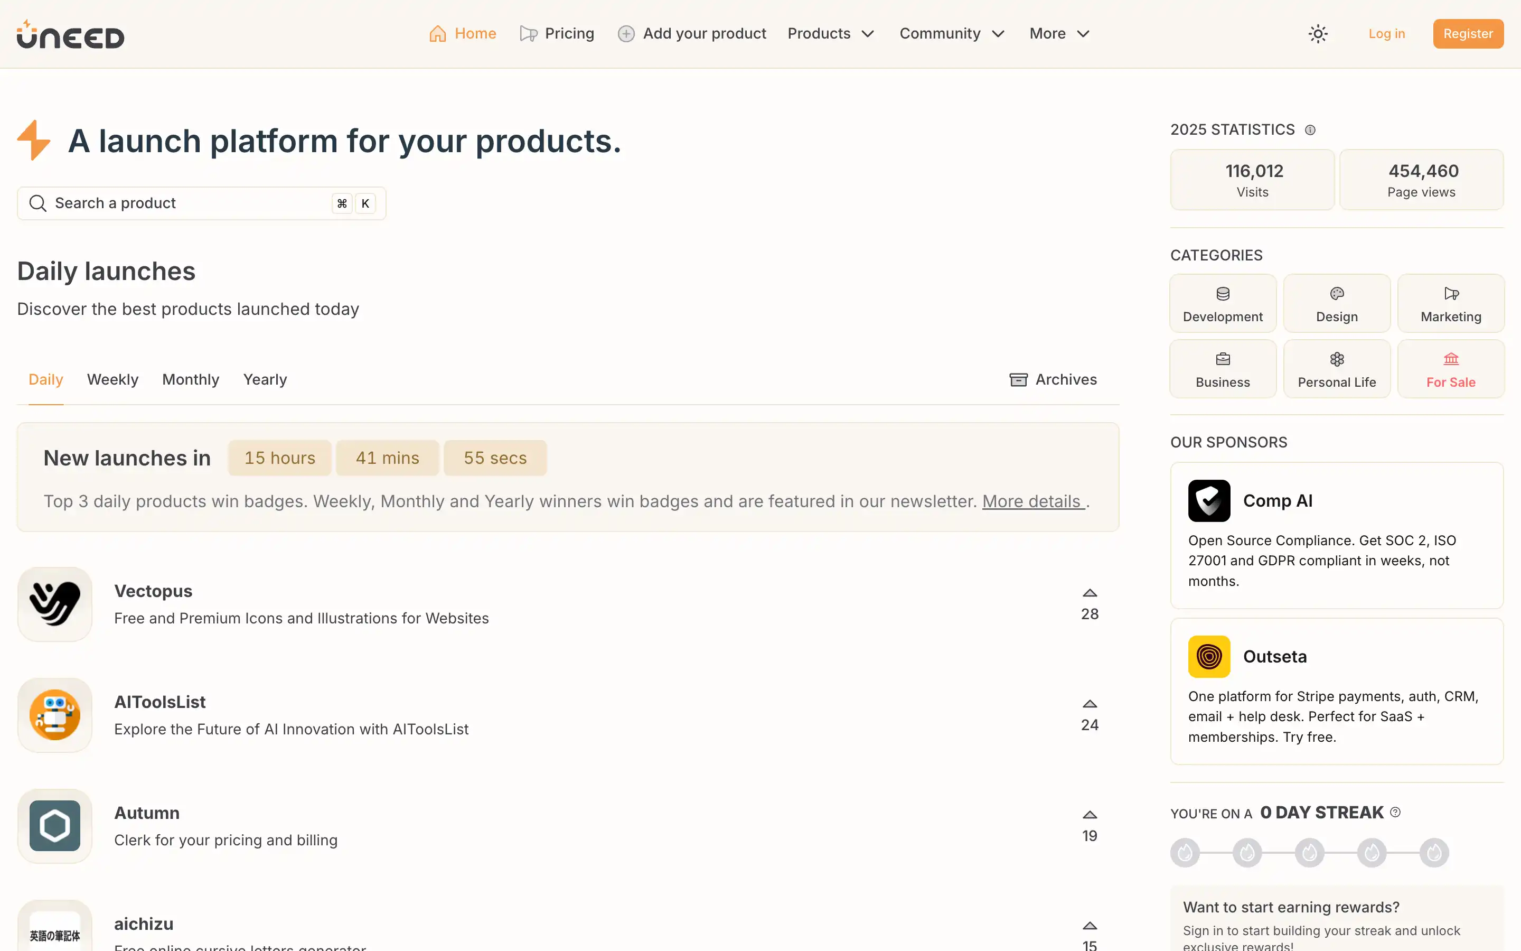Expand the Community dropdown menu
The image size is (1521, 951).
tap(952, 34)
